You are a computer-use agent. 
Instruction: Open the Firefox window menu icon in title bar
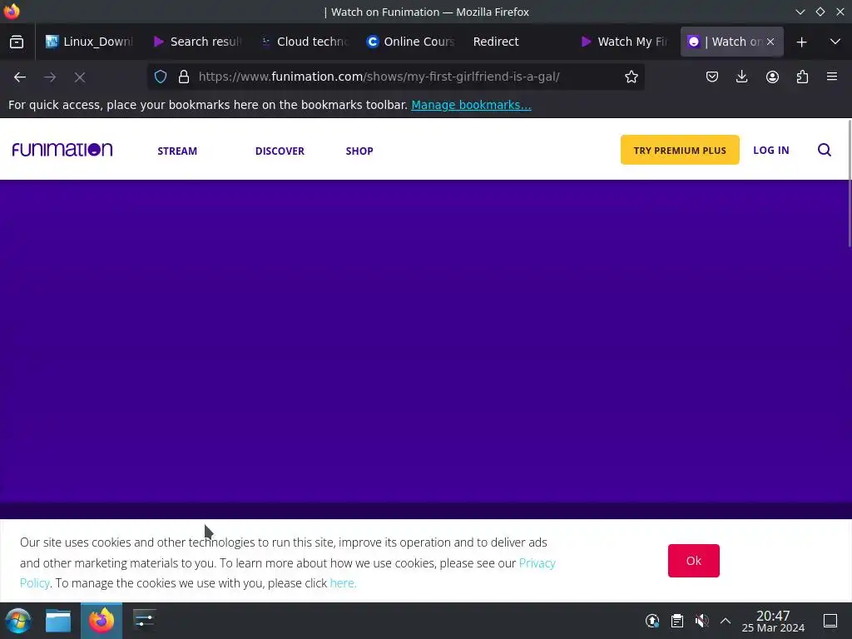click(12, 12)
